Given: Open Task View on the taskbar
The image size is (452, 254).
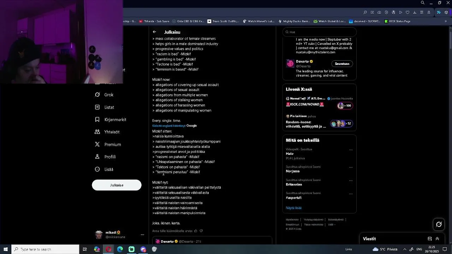Looking at the screenshot, I should [x=85, y=249].
